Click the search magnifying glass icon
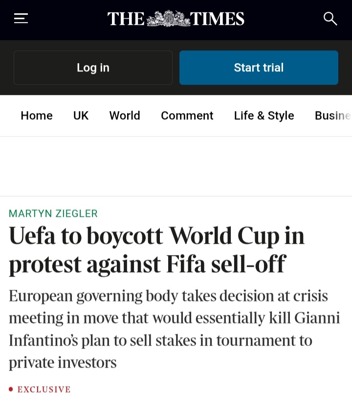352x396 pixels. [330, 19]
